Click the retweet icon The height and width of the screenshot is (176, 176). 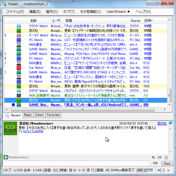coord(160,158)
